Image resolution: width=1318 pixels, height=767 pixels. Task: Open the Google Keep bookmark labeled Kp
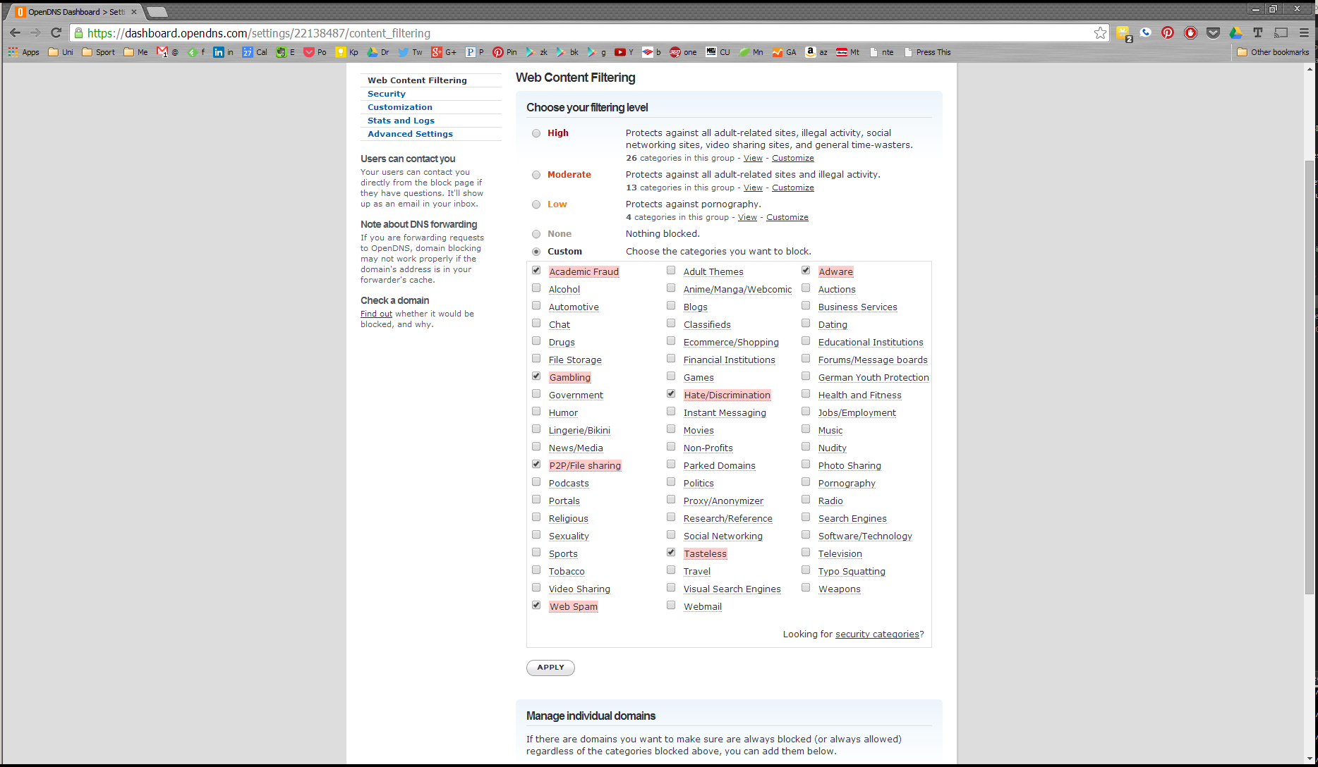[347, 52]
